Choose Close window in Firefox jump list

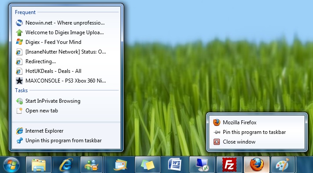[x=257, y=142]
